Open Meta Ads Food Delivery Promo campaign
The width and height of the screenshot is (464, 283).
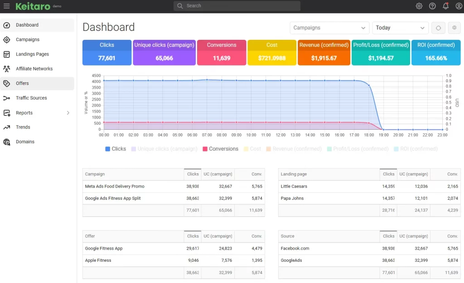pos(115,186)
